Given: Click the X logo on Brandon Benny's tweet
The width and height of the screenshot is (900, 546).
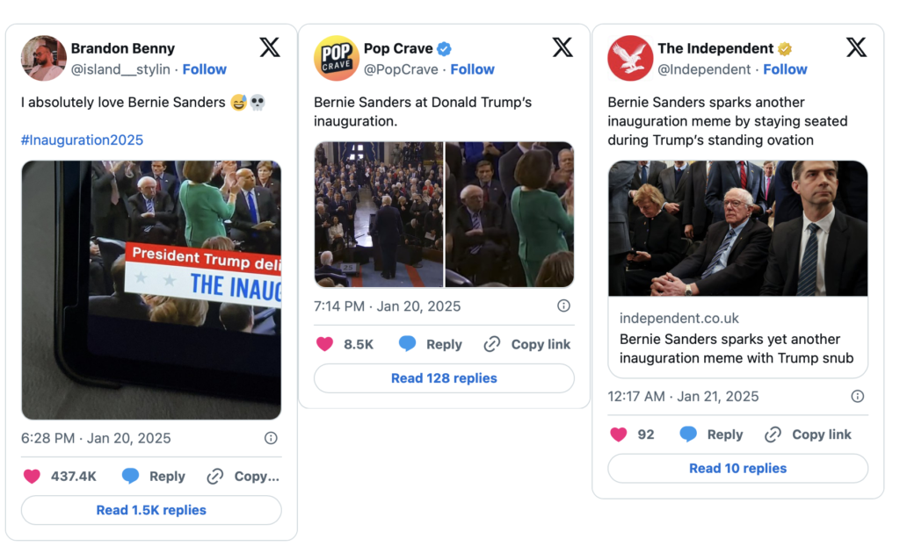Looking at the screenshot, I should [x=270, y=47].
